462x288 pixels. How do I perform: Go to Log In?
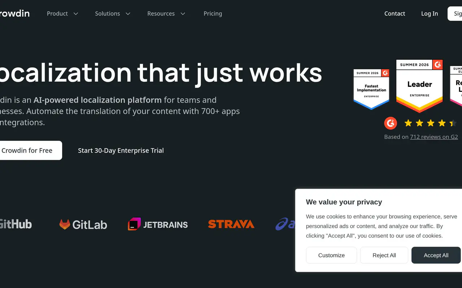point(430,14)
